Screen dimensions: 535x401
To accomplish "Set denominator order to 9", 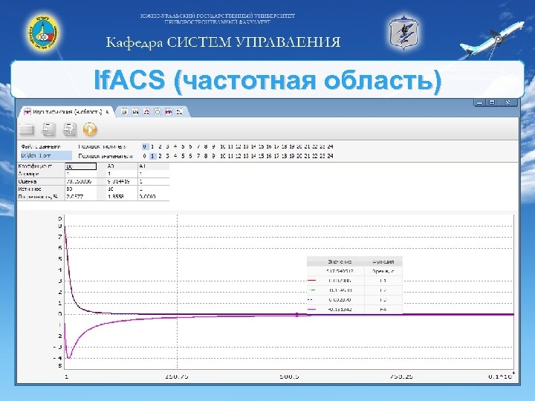I will click(213, 156).
